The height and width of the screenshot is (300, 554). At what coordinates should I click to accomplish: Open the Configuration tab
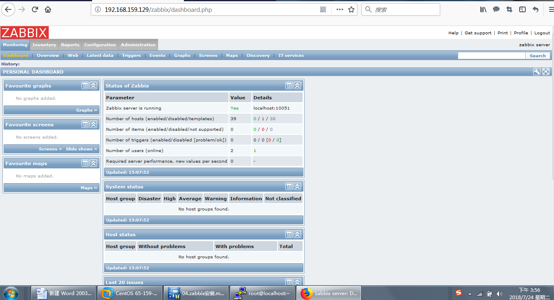point(100,45)
